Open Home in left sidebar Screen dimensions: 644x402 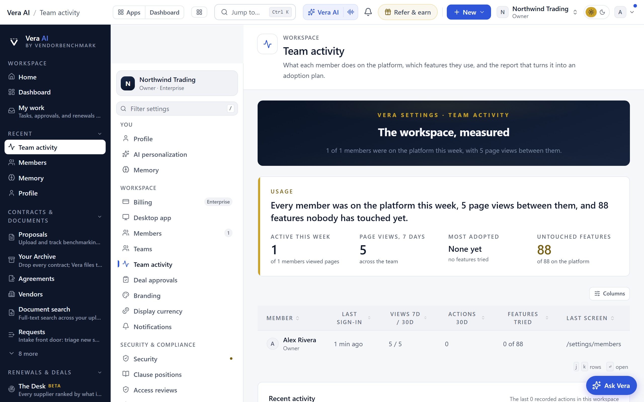coord(55,77)
